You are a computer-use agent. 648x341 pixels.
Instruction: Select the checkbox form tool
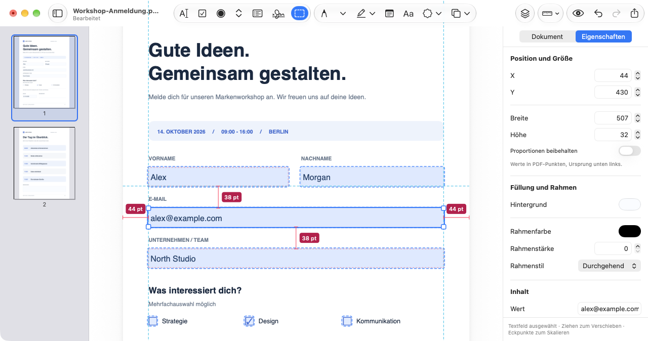point(202,14)
